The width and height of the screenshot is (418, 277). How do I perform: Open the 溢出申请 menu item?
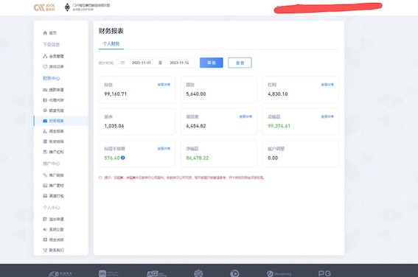pos(53,220)
